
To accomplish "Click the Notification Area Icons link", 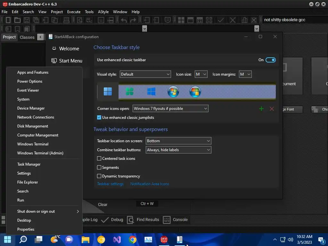I will click(x=150, y=184).
